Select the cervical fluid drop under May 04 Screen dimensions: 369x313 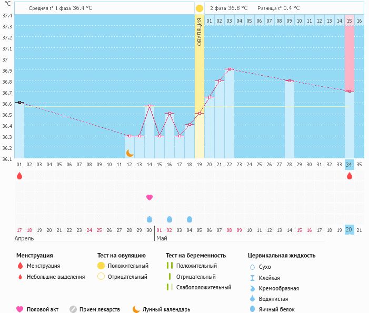pos(190,219)
